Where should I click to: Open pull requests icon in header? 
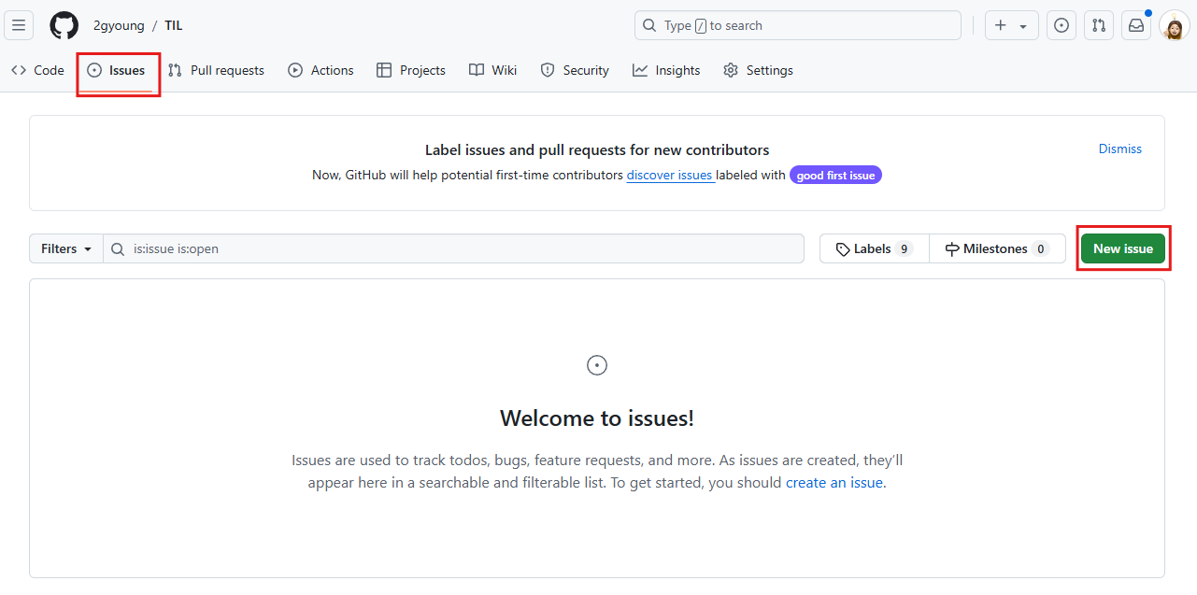click(x=1099, y=25)
